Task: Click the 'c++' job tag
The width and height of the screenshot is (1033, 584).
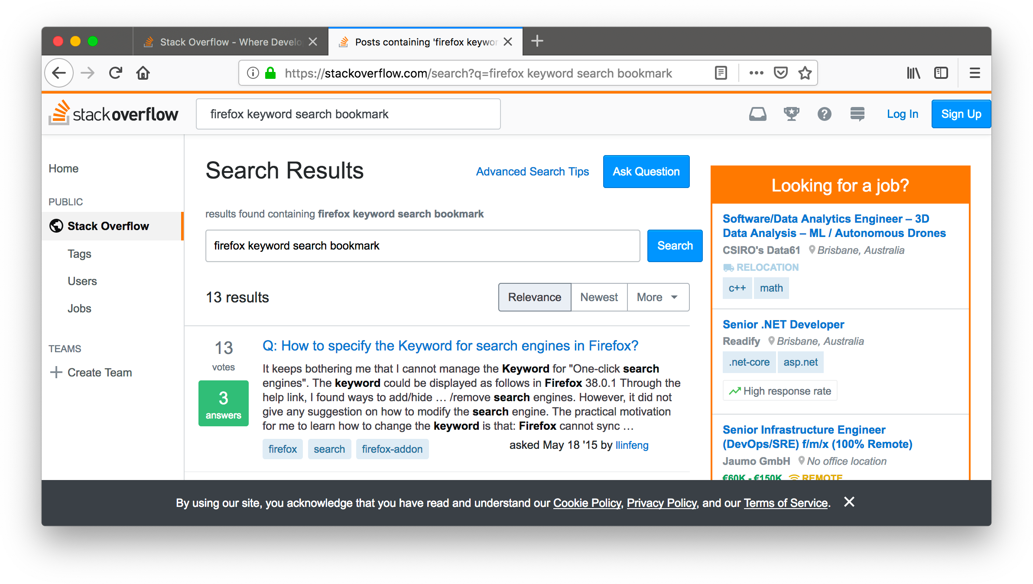Action: [x=737, y=288]
